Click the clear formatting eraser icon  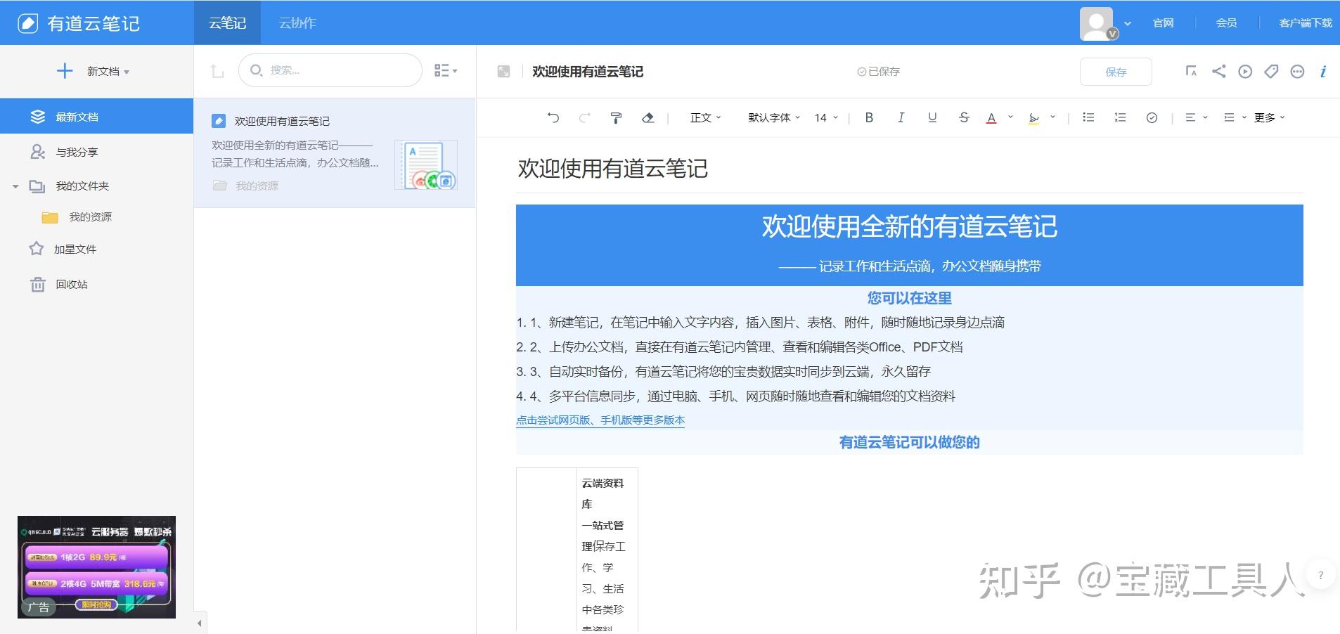[x=648, y=117]
